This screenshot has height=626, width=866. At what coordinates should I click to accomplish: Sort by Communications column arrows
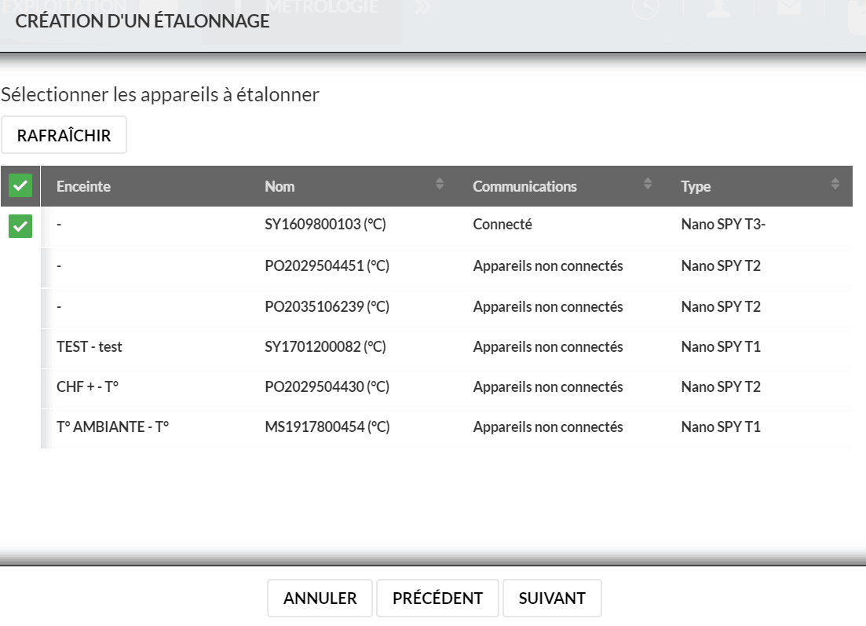(648, 184)
